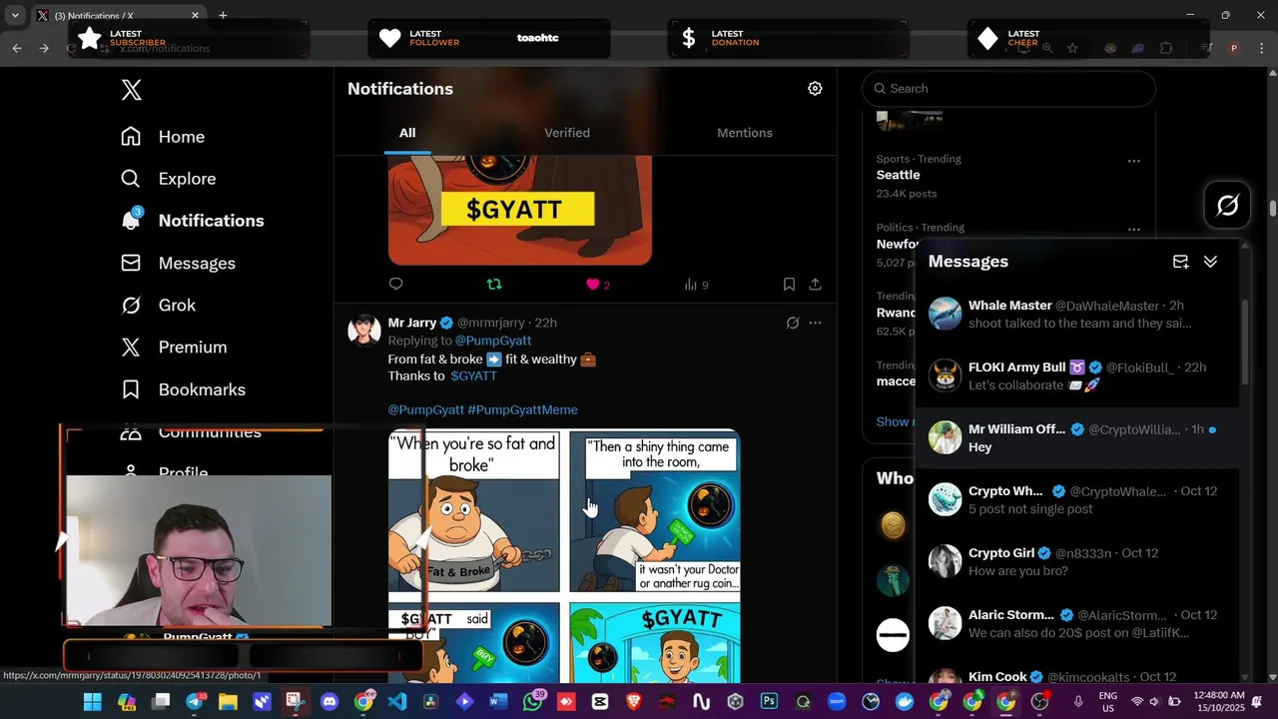Click the Messages drawer scrollbar
The width and height of the screenshot is (1278, 719).
coord(1244,345)
